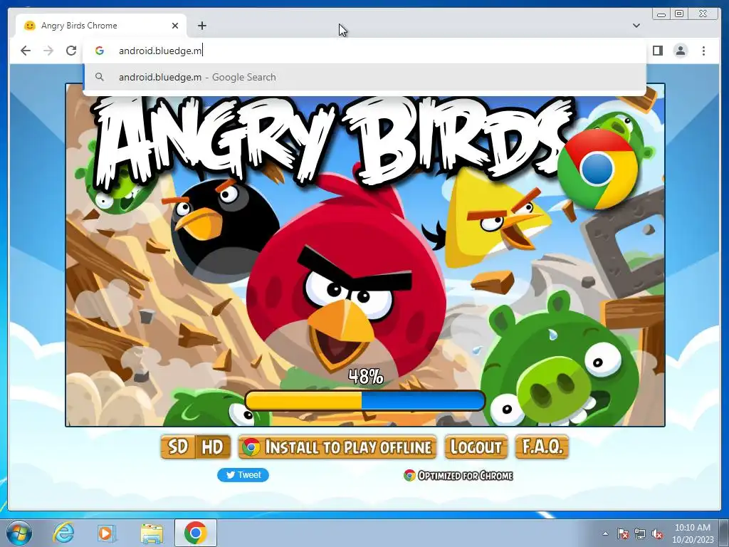
Task: Click the large Chrome logo in the game banner
Action: tap(597, 170)
